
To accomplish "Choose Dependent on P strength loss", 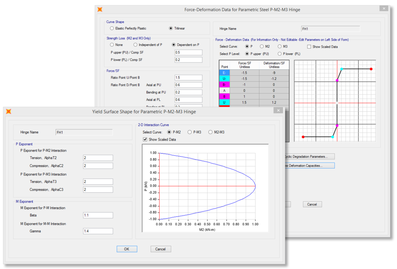I will pos(174,45).
